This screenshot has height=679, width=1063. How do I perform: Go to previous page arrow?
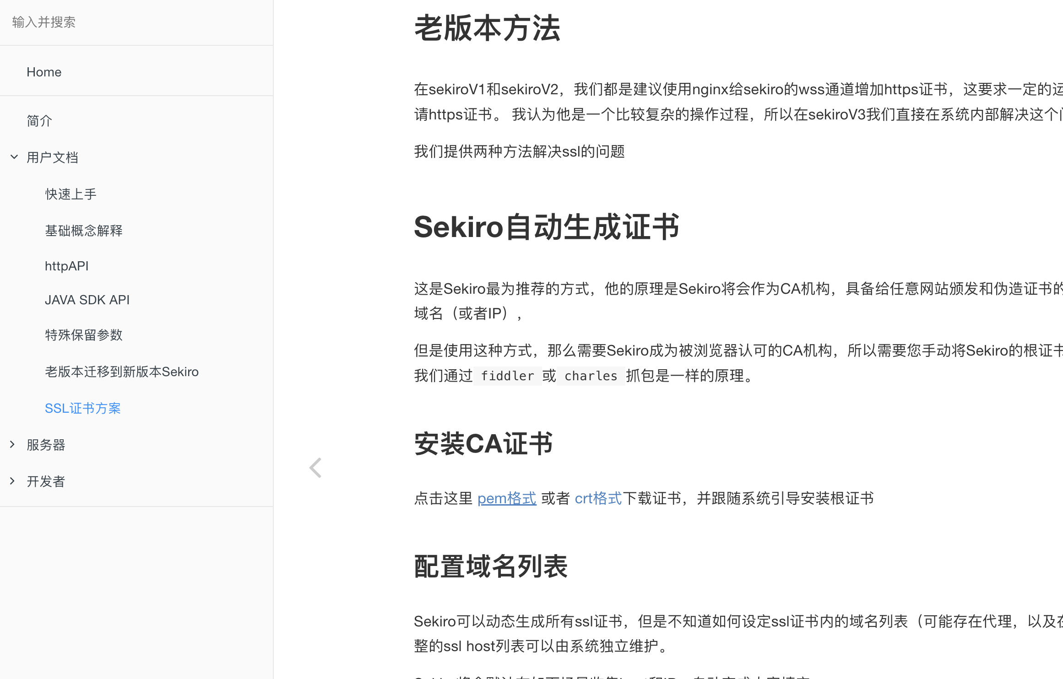pyautogui.click(x=315, y=468)
